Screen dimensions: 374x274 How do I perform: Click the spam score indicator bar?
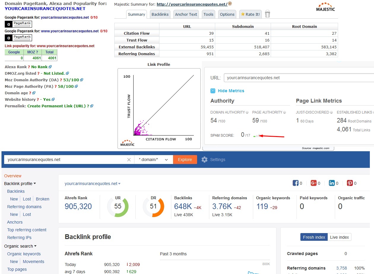point(257,136)
